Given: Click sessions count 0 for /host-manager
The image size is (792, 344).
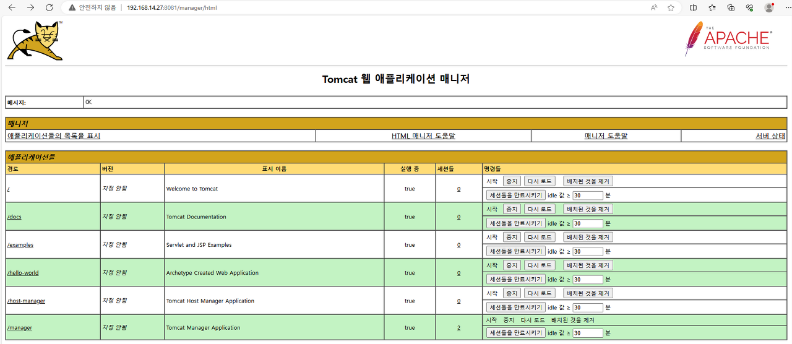Looking at the screenshot, I should click(x=458, y=301).
